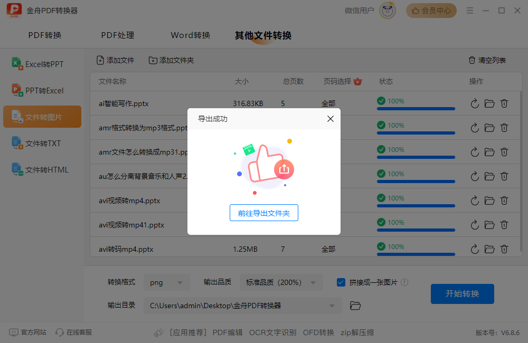The image size is (528, 343).
Task: Open the 输出品质 quality dropdown
Action: pyautogui.click(x=281, y=282)
